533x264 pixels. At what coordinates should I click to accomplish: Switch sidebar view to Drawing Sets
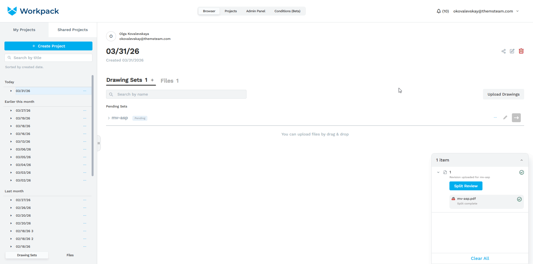tap(27, 255)
